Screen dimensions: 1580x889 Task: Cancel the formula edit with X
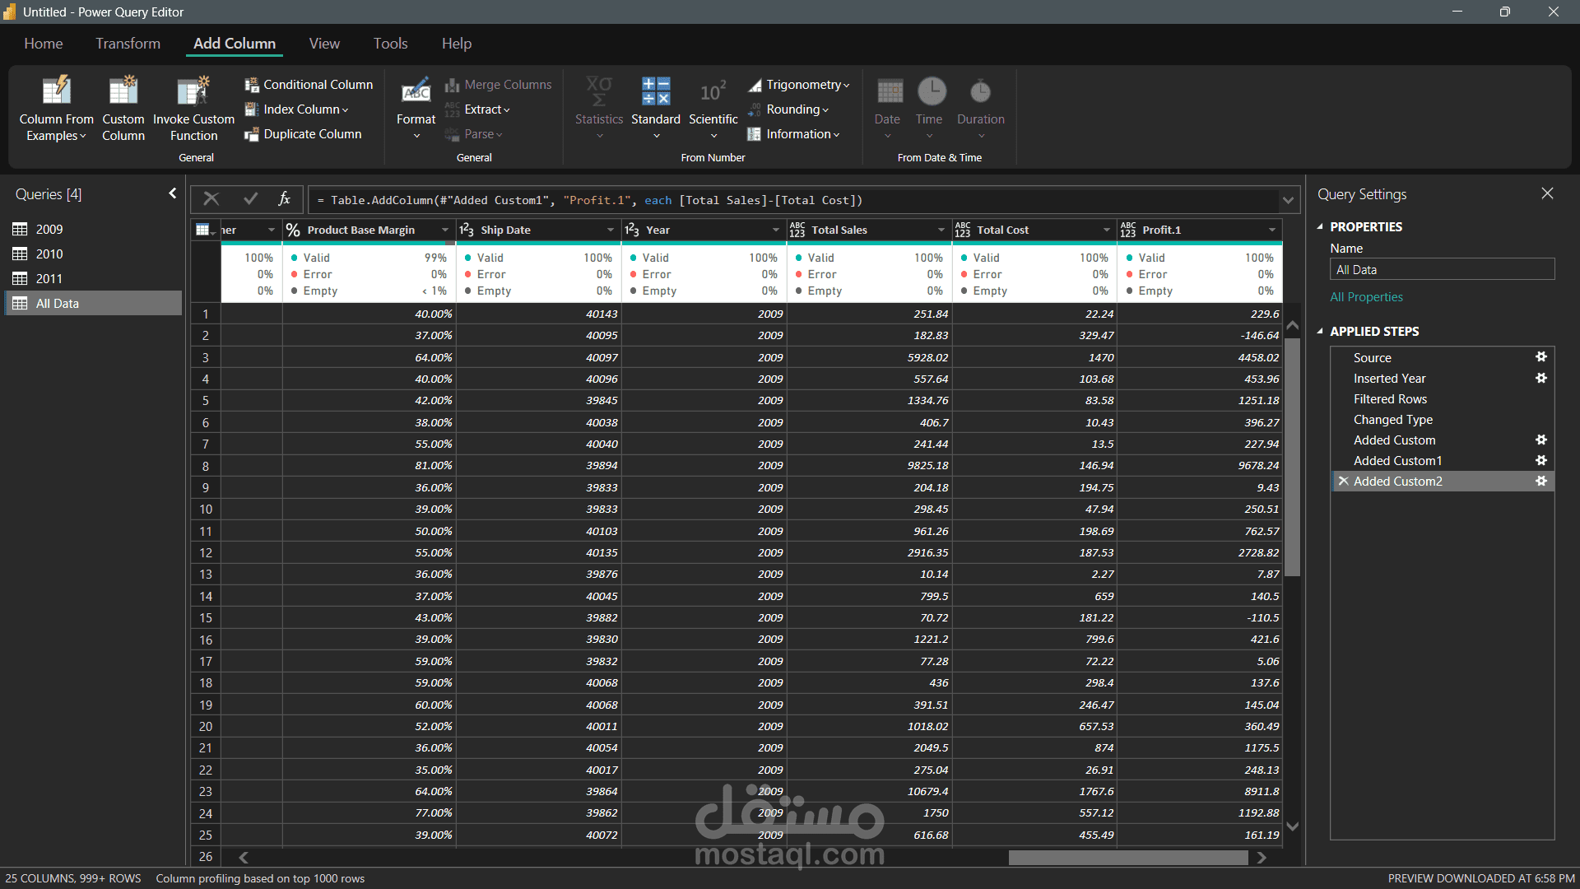coord(211,199)
